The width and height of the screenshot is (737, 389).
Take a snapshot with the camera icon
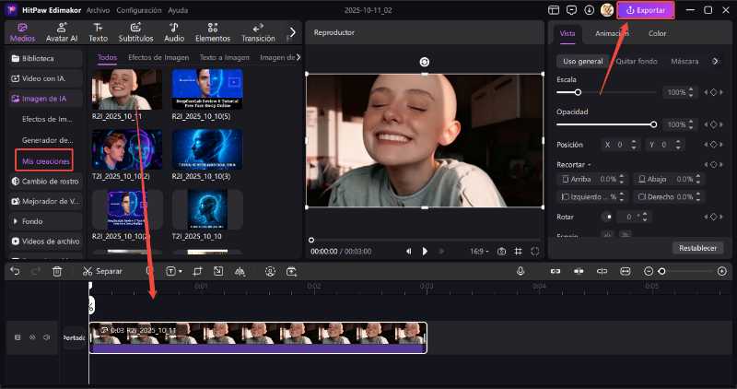pyautogui.click(x=502, y=251)
